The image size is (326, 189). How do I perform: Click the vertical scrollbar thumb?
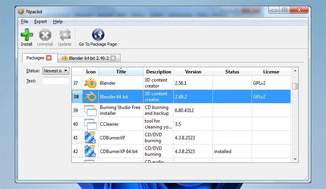pyautogui.click(x=295, y=86)
